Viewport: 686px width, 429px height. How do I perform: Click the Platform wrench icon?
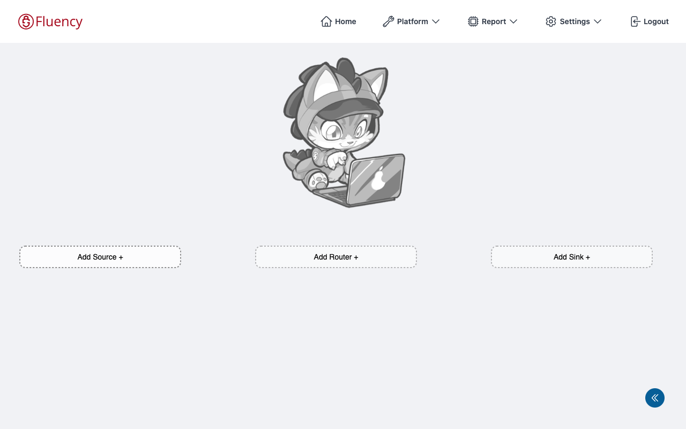pos(388,21)
